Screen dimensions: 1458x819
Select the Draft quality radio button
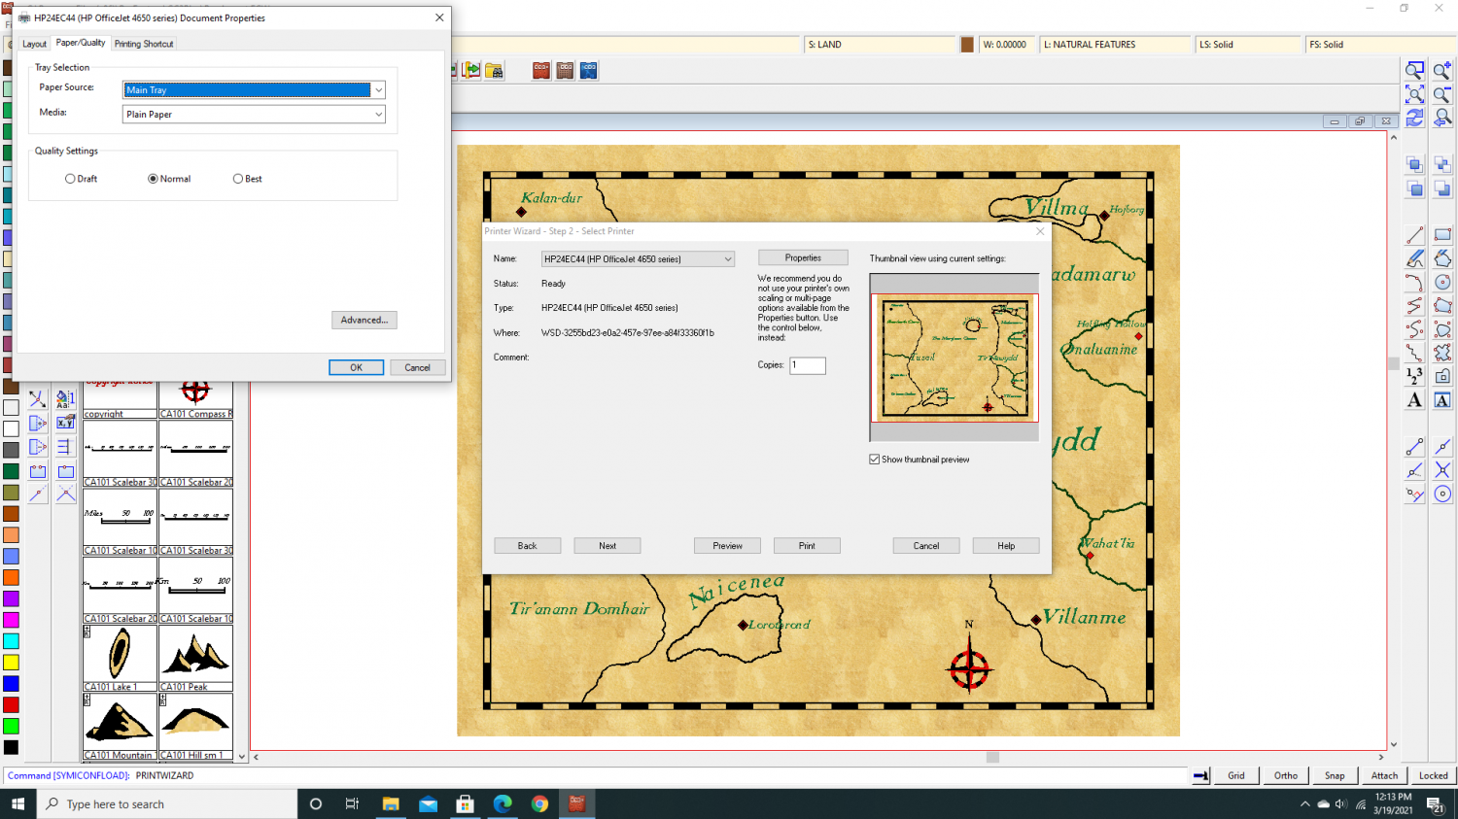pos(70,179)
